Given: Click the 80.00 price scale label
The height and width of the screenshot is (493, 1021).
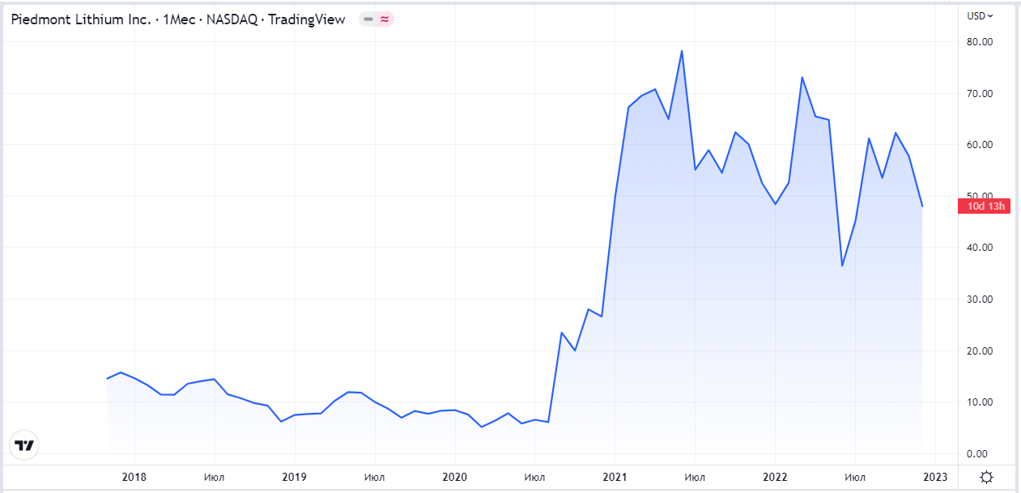Looking at the screenshot, I should tap(980, 42).
